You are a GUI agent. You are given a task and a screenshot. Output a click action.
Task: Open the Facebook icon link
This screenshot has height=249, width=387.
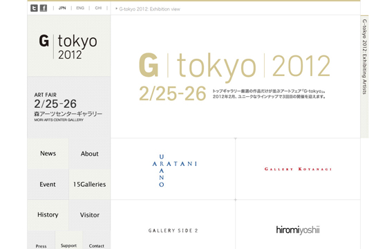click(44, 8)
